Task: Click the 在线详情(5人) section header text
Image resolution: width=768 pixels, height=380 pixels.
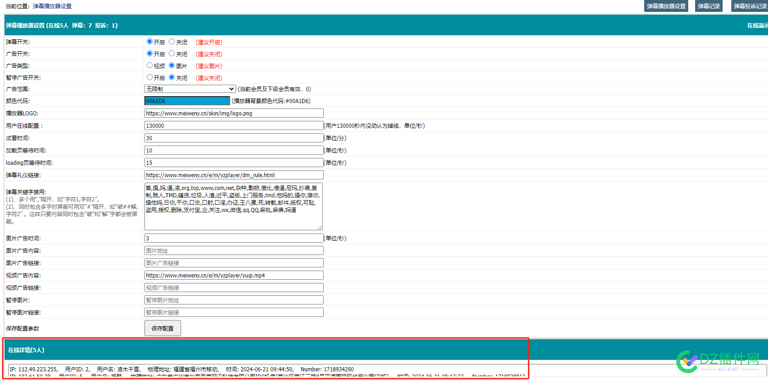Action: tap(26, 350)
